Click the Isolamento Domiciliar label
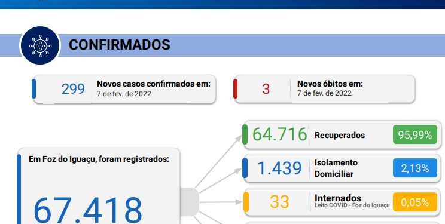Viewport: 445px width, 224px height. (x=336, y=168)
